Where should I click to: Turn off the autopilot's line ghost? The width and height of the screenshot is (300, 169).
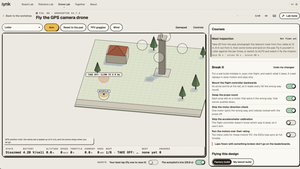coord(200,162)
